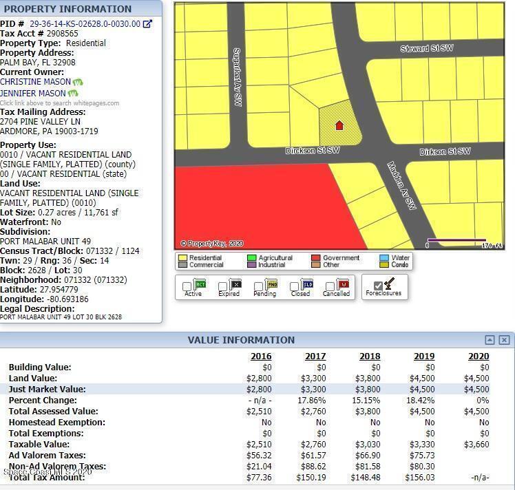Click the Government red legend swatch

point(317,258)
